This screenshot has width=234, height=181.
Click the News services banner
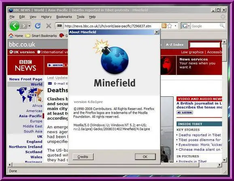pyautogui.click(x=199, y=65)
